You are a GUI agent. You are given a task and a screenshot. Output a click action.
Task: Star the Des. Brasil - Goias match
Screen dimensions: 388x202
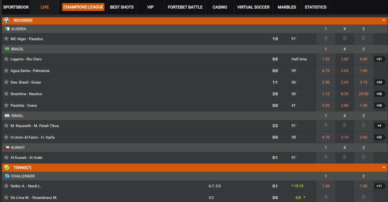6,82
